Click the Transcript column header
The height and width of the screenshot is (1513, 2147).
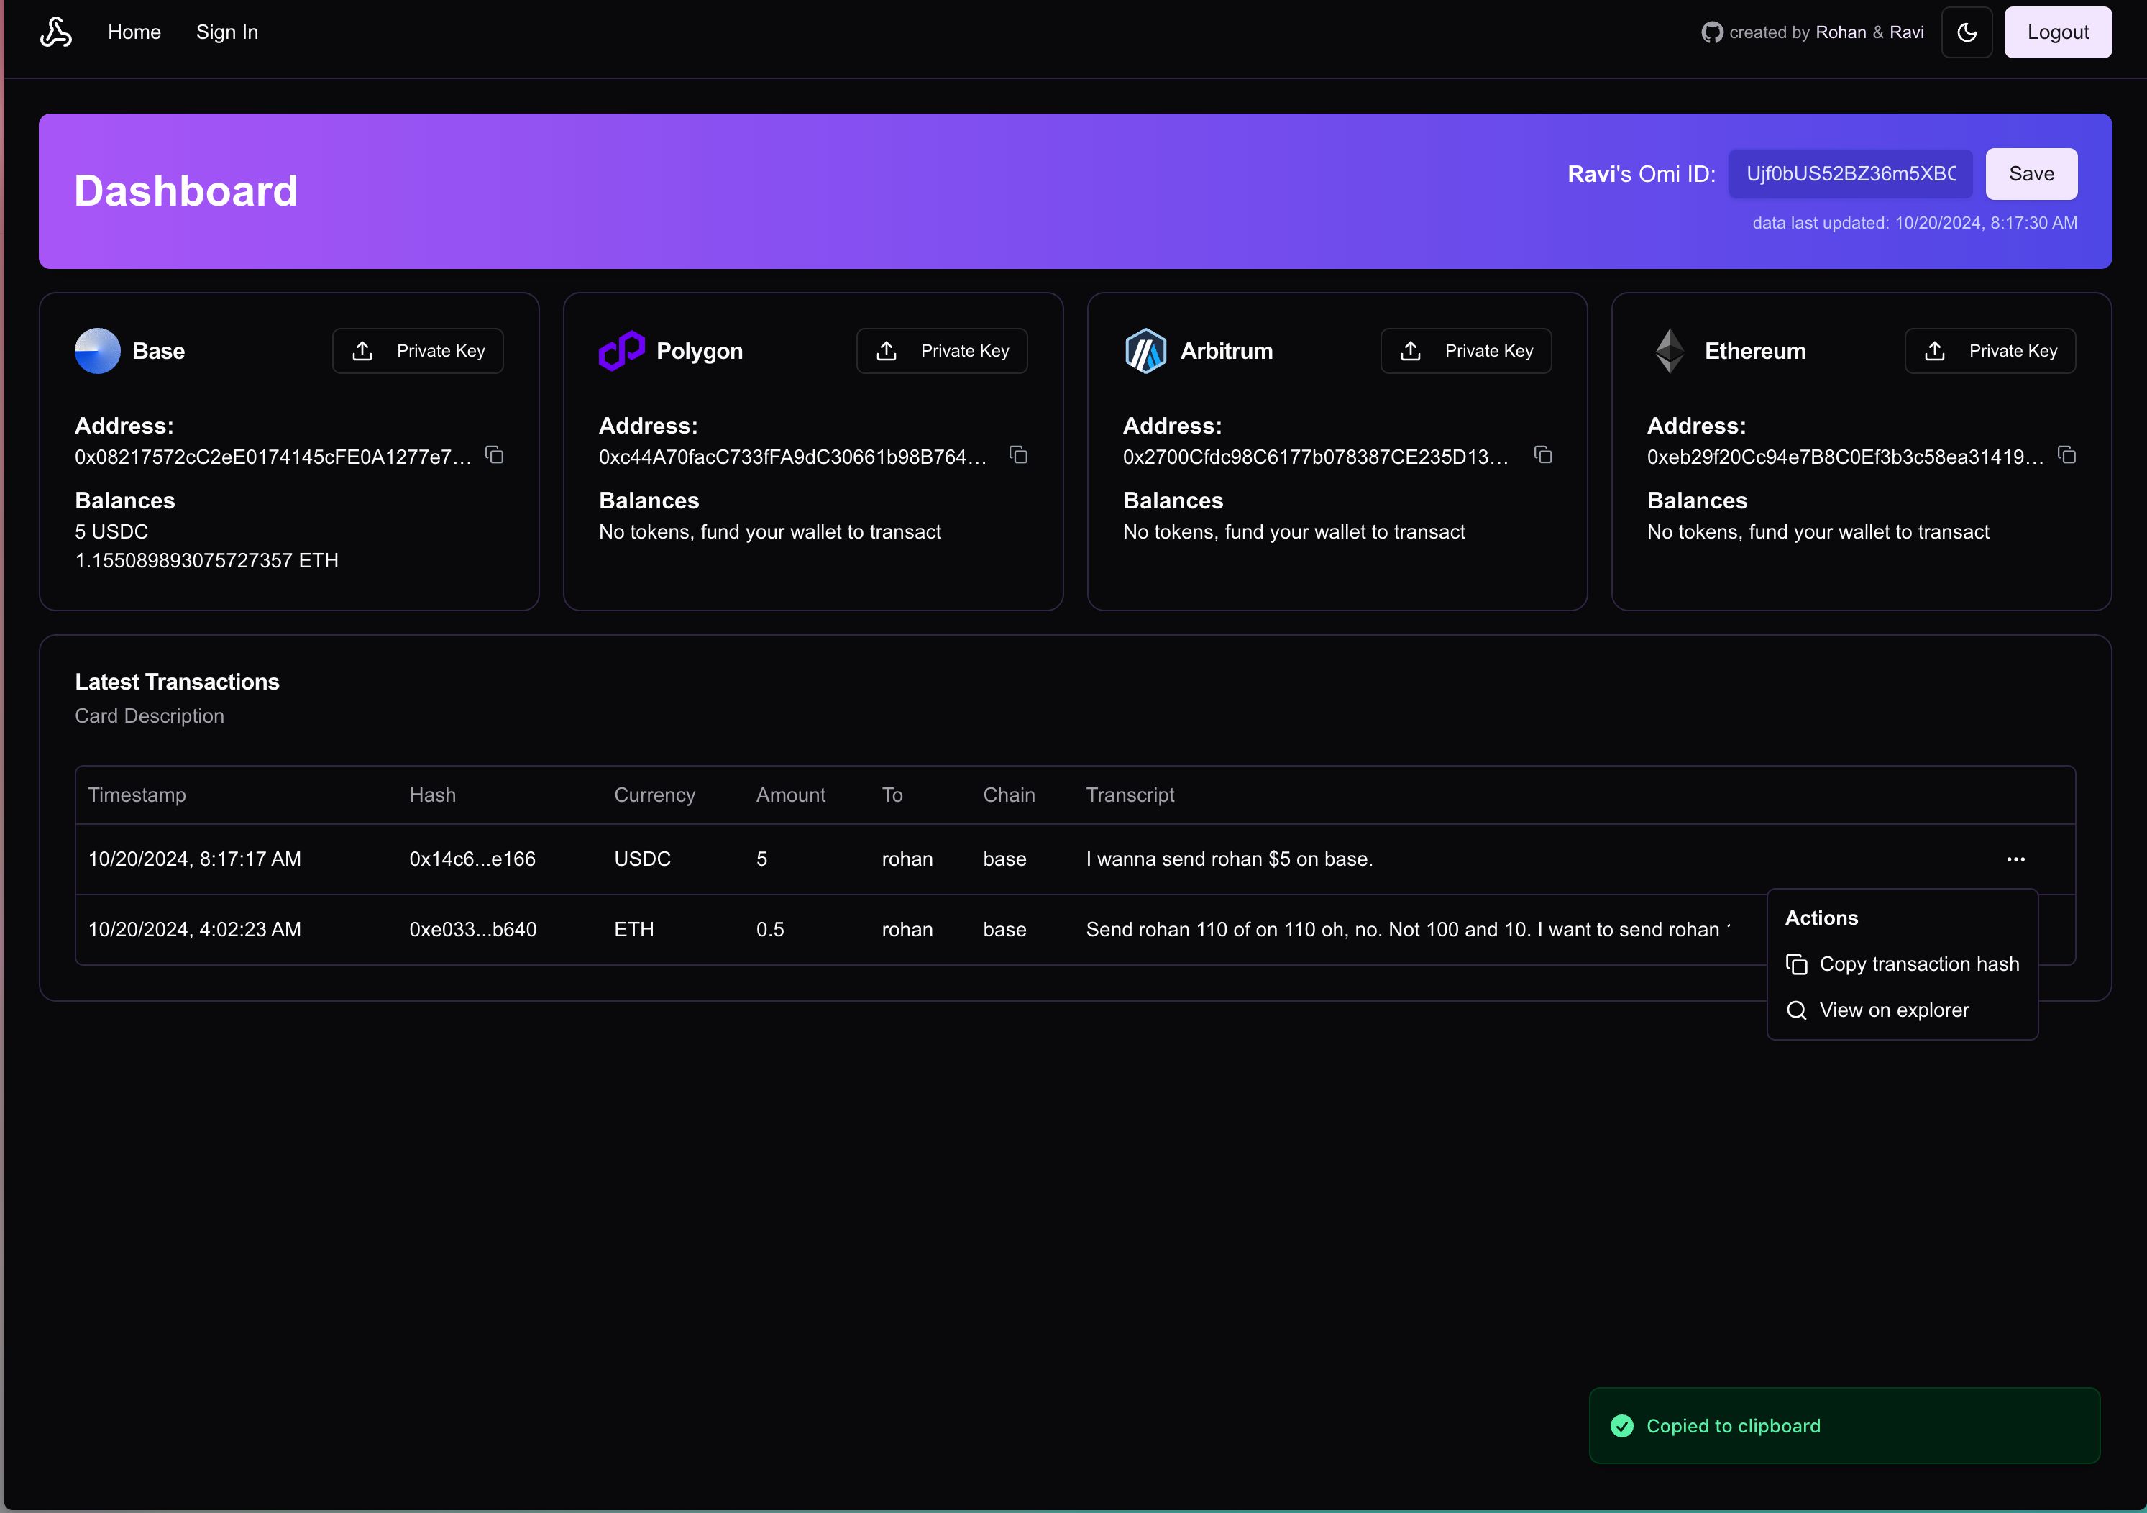click(1130, 796)
